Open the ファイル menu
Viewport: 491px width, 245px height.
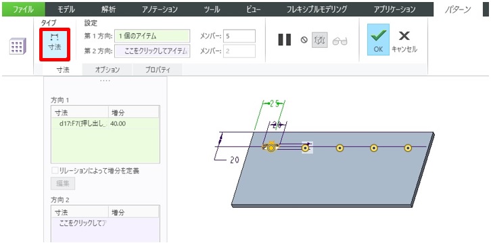pos(24,9)
